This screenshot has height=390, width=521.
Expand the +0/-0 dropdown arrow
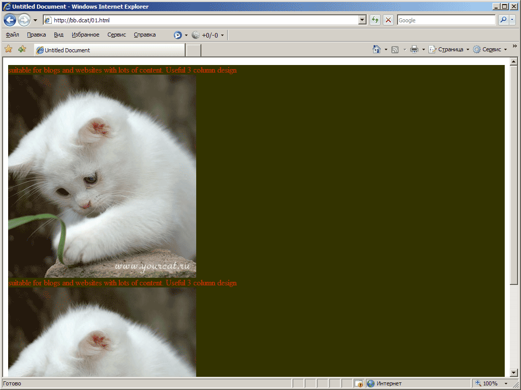click(x=222, y=35)
